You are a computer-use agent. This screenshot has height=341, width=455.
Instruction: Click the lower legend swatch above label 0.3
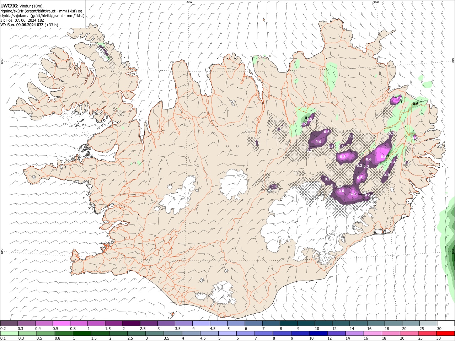point(27,333)
